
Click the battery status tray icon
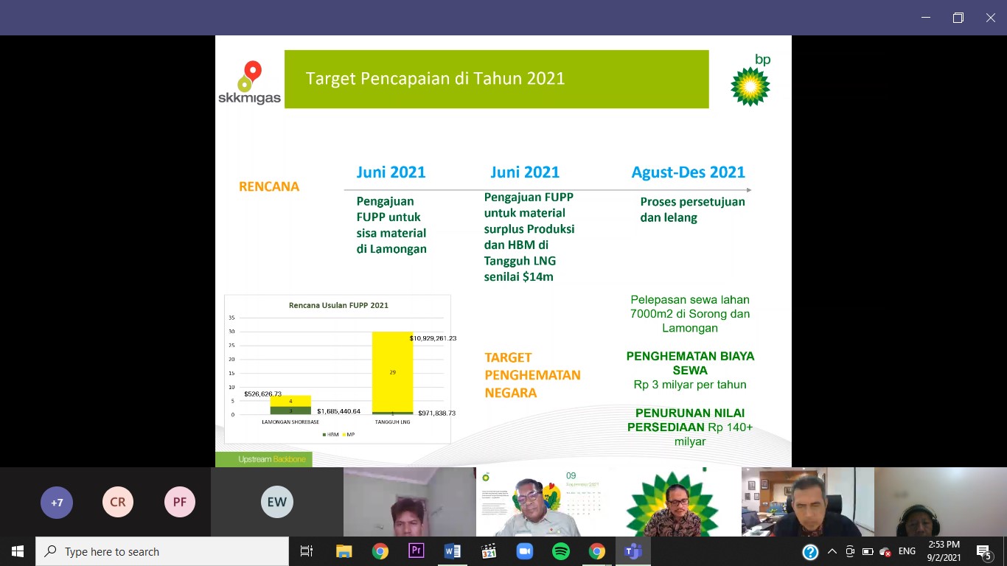point(868,551)
